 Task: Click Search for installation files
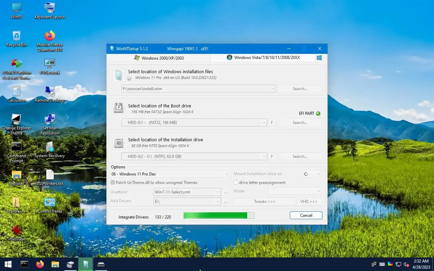pyautogui.click(x=300, y=89)
